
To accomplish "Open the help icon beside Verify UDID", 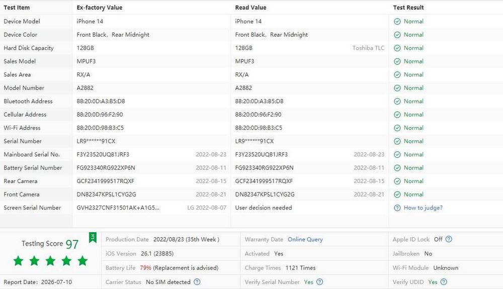I will 444,281.
